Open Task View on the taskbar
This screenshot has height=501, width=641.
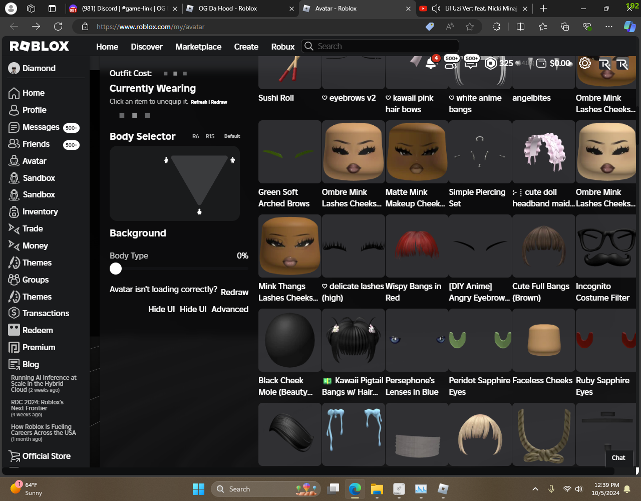click(333, 489)
